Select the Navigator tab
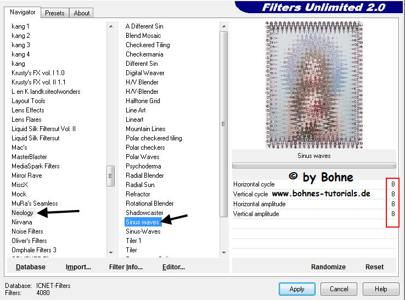 (x=22, y=12)
